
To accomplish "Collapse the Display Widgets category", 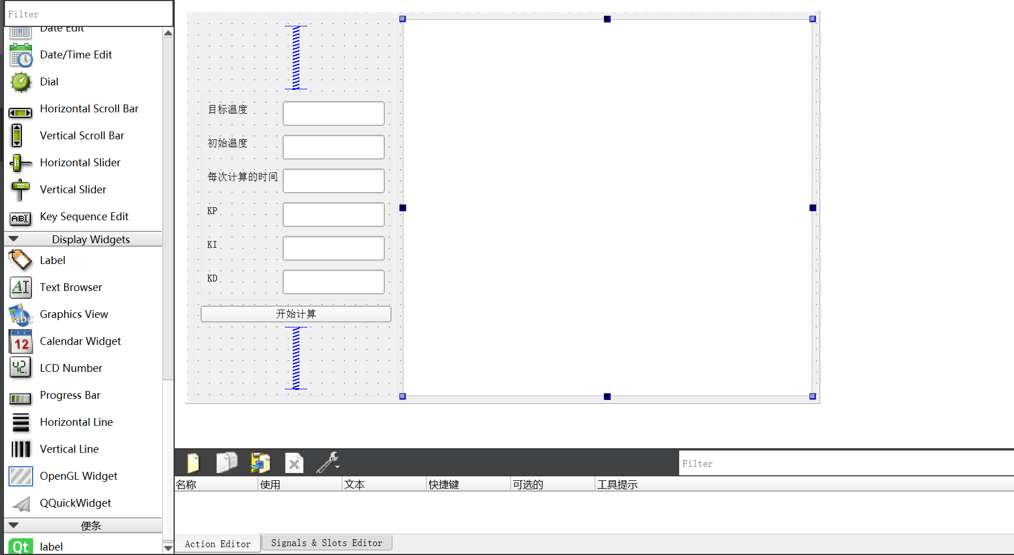I will 13,239.
